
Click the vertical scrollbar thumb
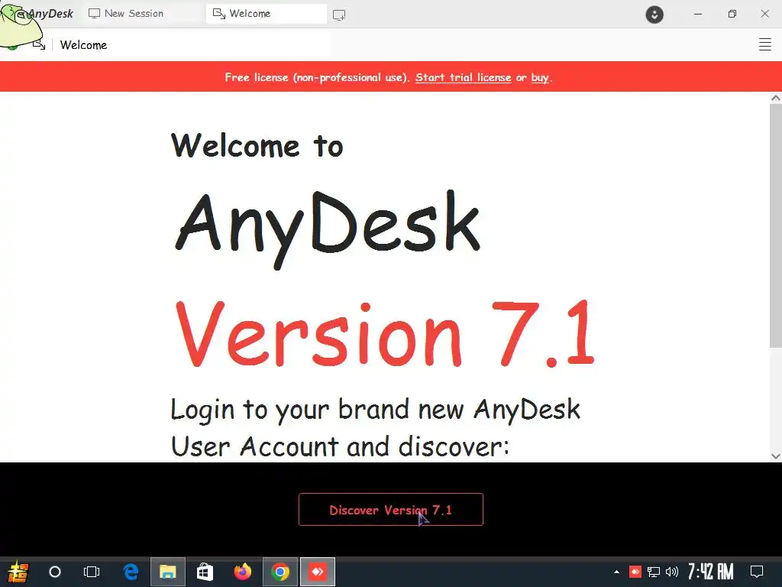(x=776, y=225)
